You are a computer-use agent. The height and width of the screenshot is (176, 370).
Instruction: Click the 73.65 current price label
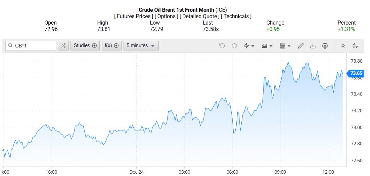356,73
